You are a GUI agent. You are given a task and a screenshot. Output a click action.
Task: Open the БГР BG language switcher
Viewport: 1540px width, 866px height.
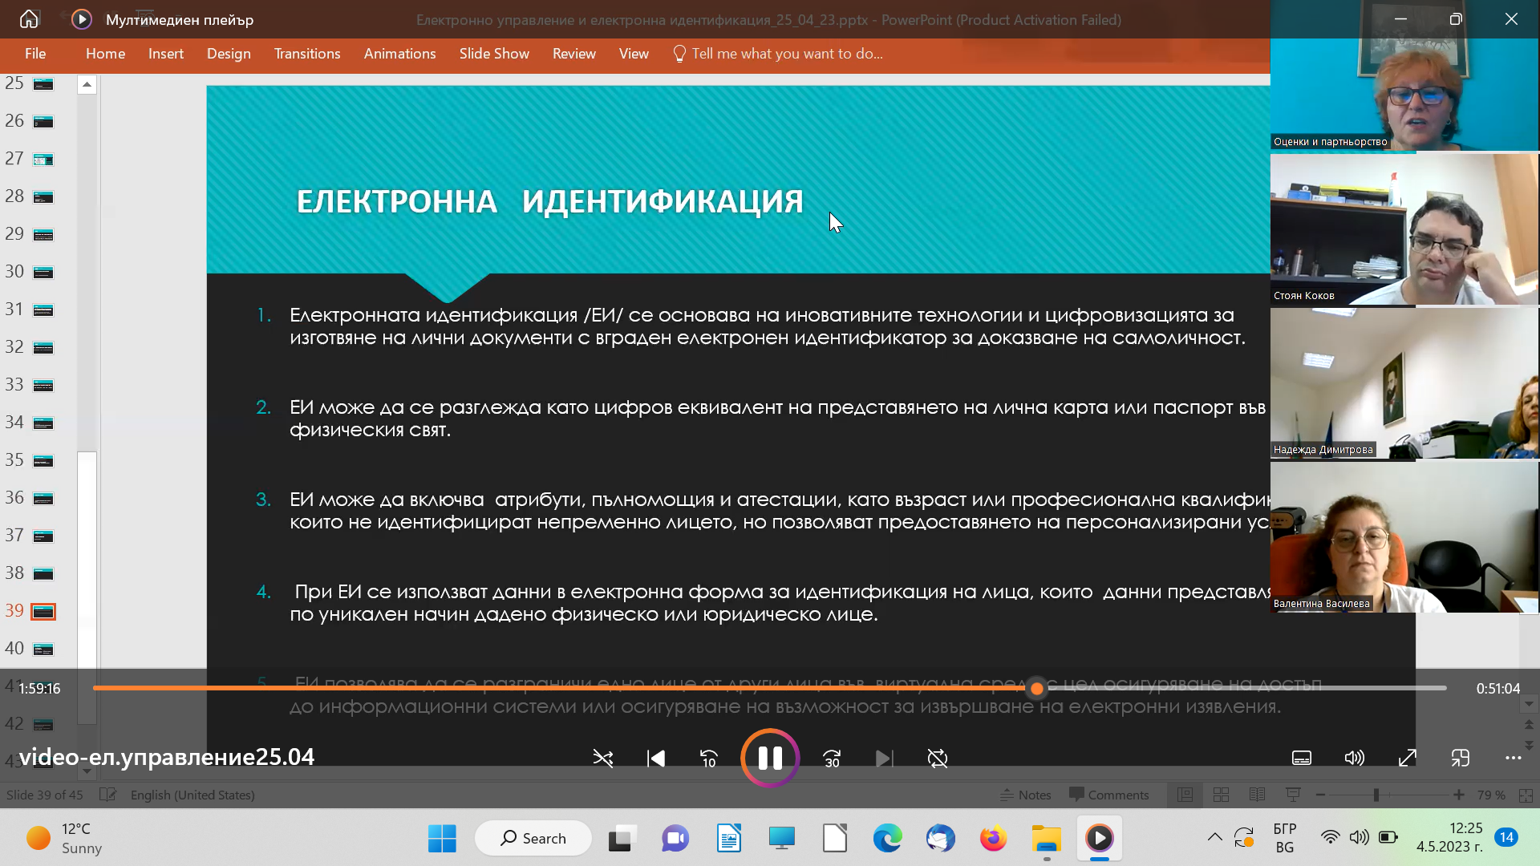tap(1284, 838)
